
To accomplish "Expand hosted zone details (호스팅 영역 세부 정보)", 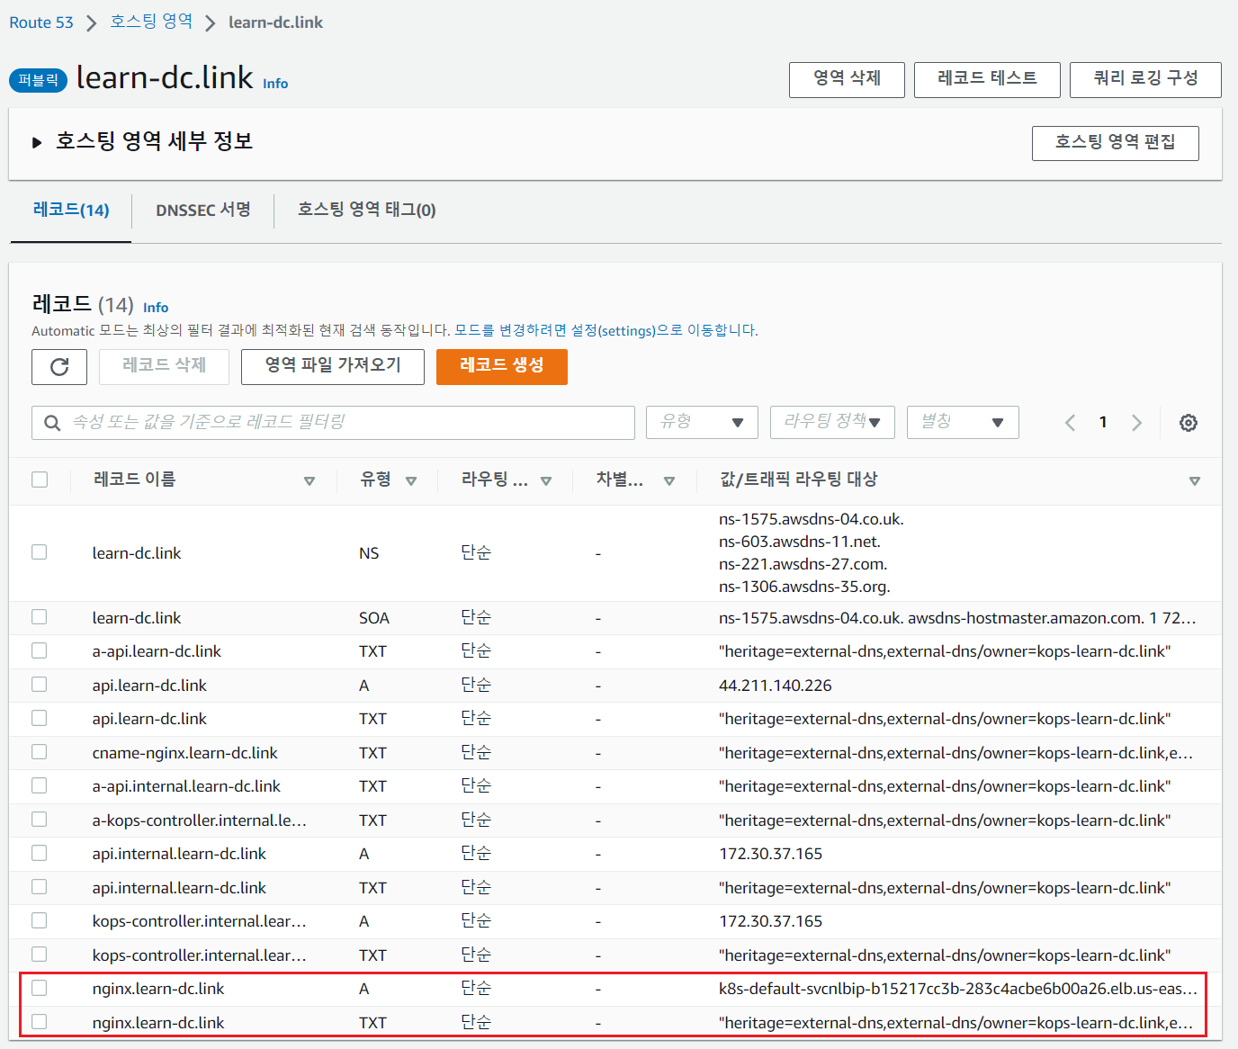I will point(37,142).
